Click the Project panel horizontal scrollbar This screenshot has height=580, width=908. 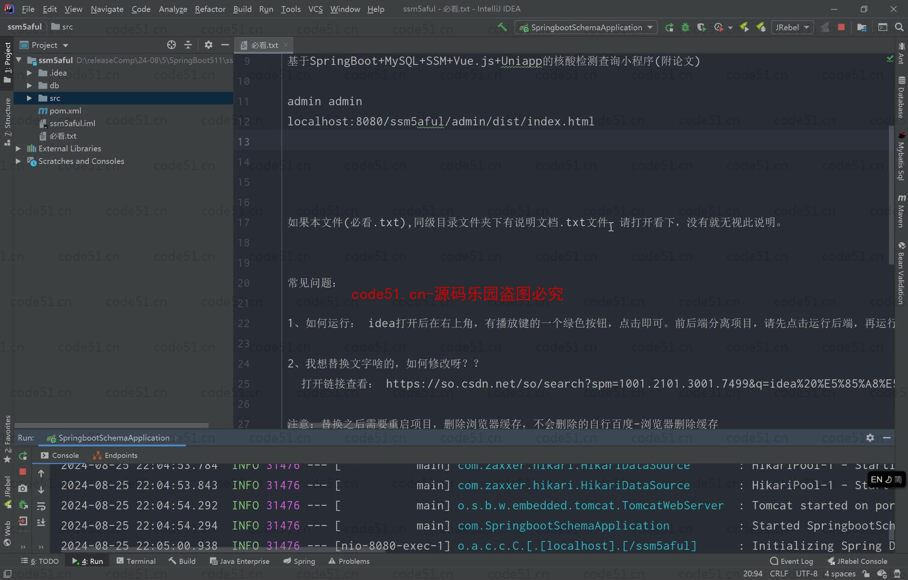pyautogui.click(x=111, y=425)
